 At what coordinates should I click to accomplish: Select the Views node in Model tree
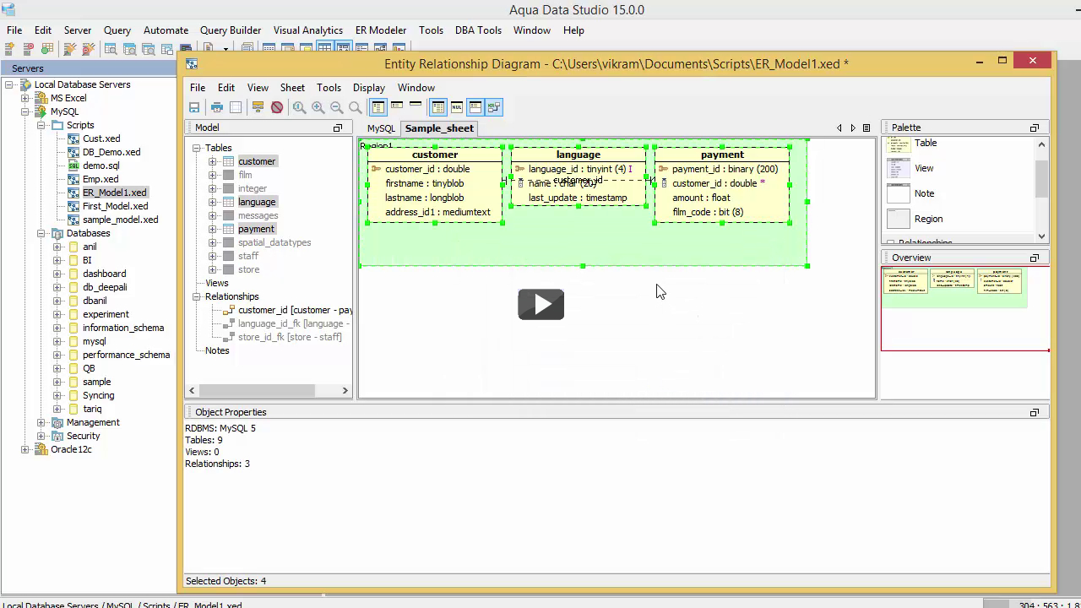pos(217,283)
